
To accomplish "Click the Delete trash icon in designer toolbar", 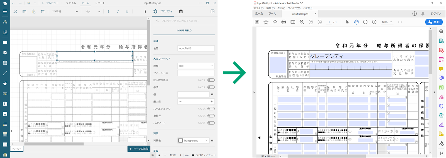I will [43, 11].
